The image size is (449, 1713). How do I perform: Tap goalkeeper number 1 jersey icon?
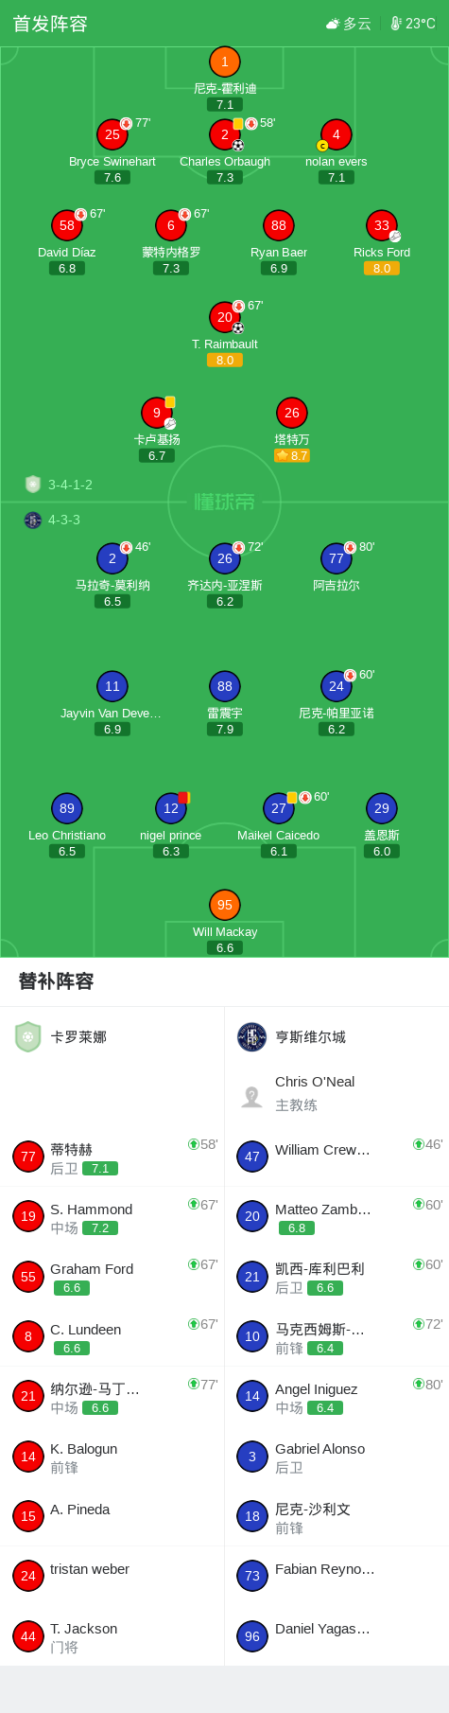(225, 62)
